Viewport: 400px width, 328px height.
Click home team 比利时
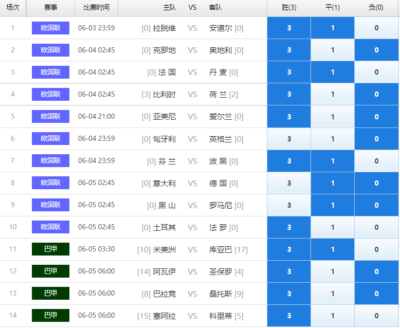pyautogui.click(x=165, y=95)
